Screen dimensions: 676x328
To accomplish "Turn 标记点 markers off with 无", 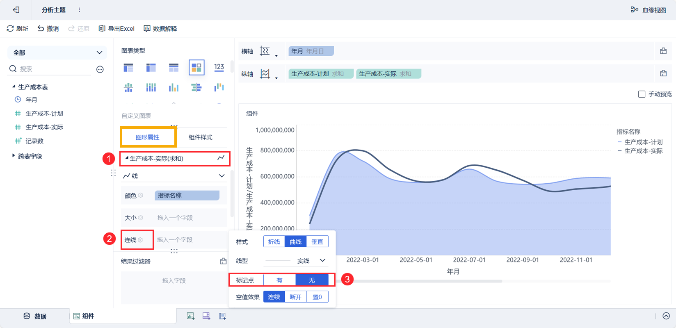I will tap(312, 280).
